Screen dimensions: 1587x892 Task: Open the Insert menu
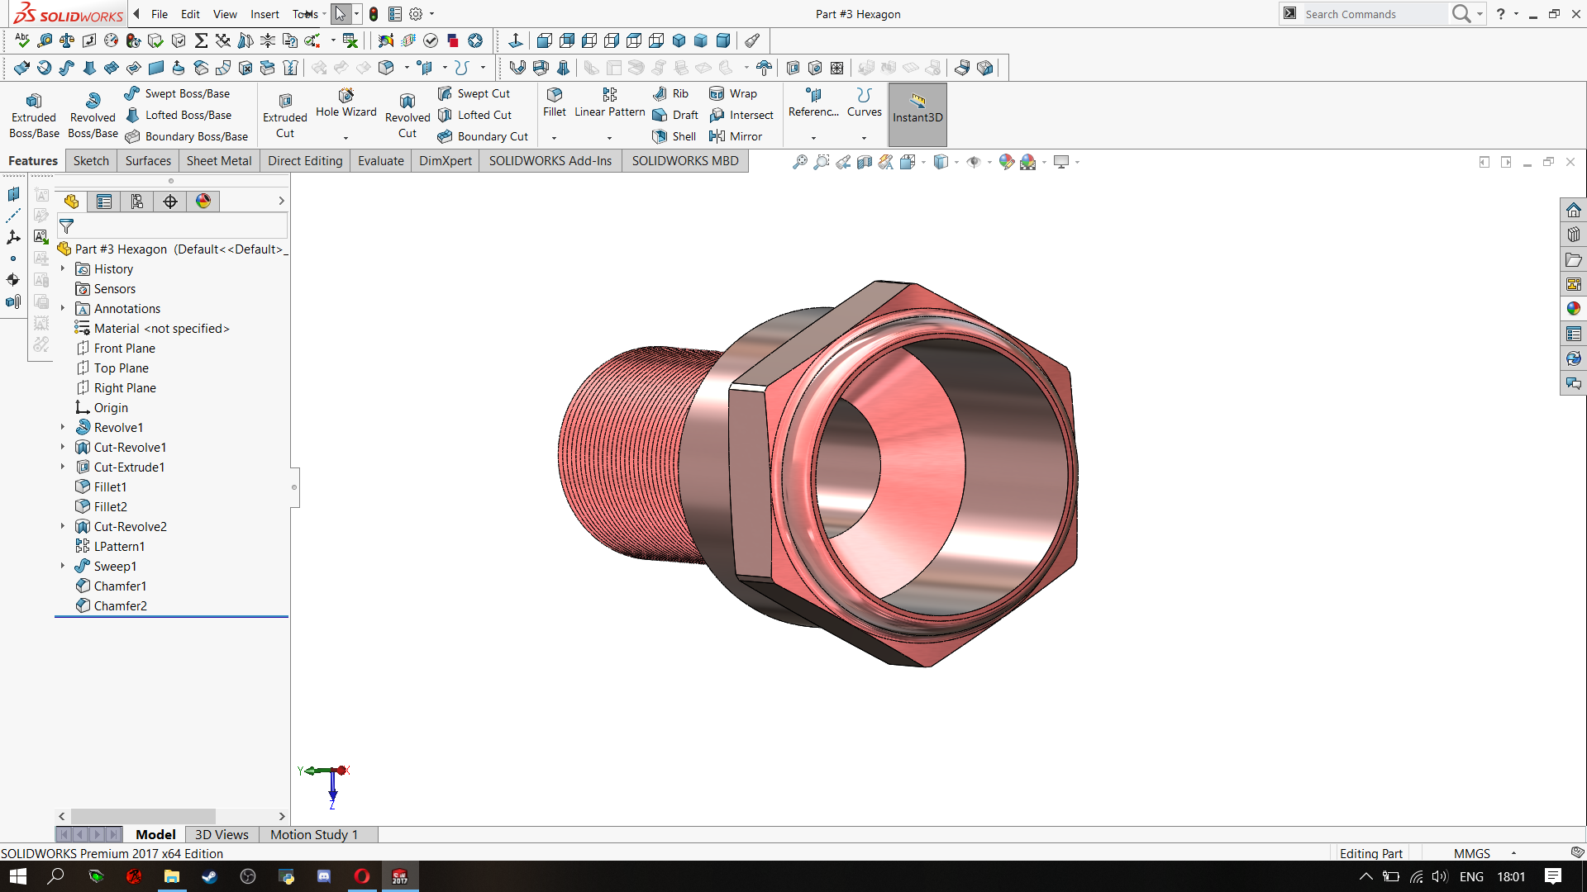click(x=264, y=14)
